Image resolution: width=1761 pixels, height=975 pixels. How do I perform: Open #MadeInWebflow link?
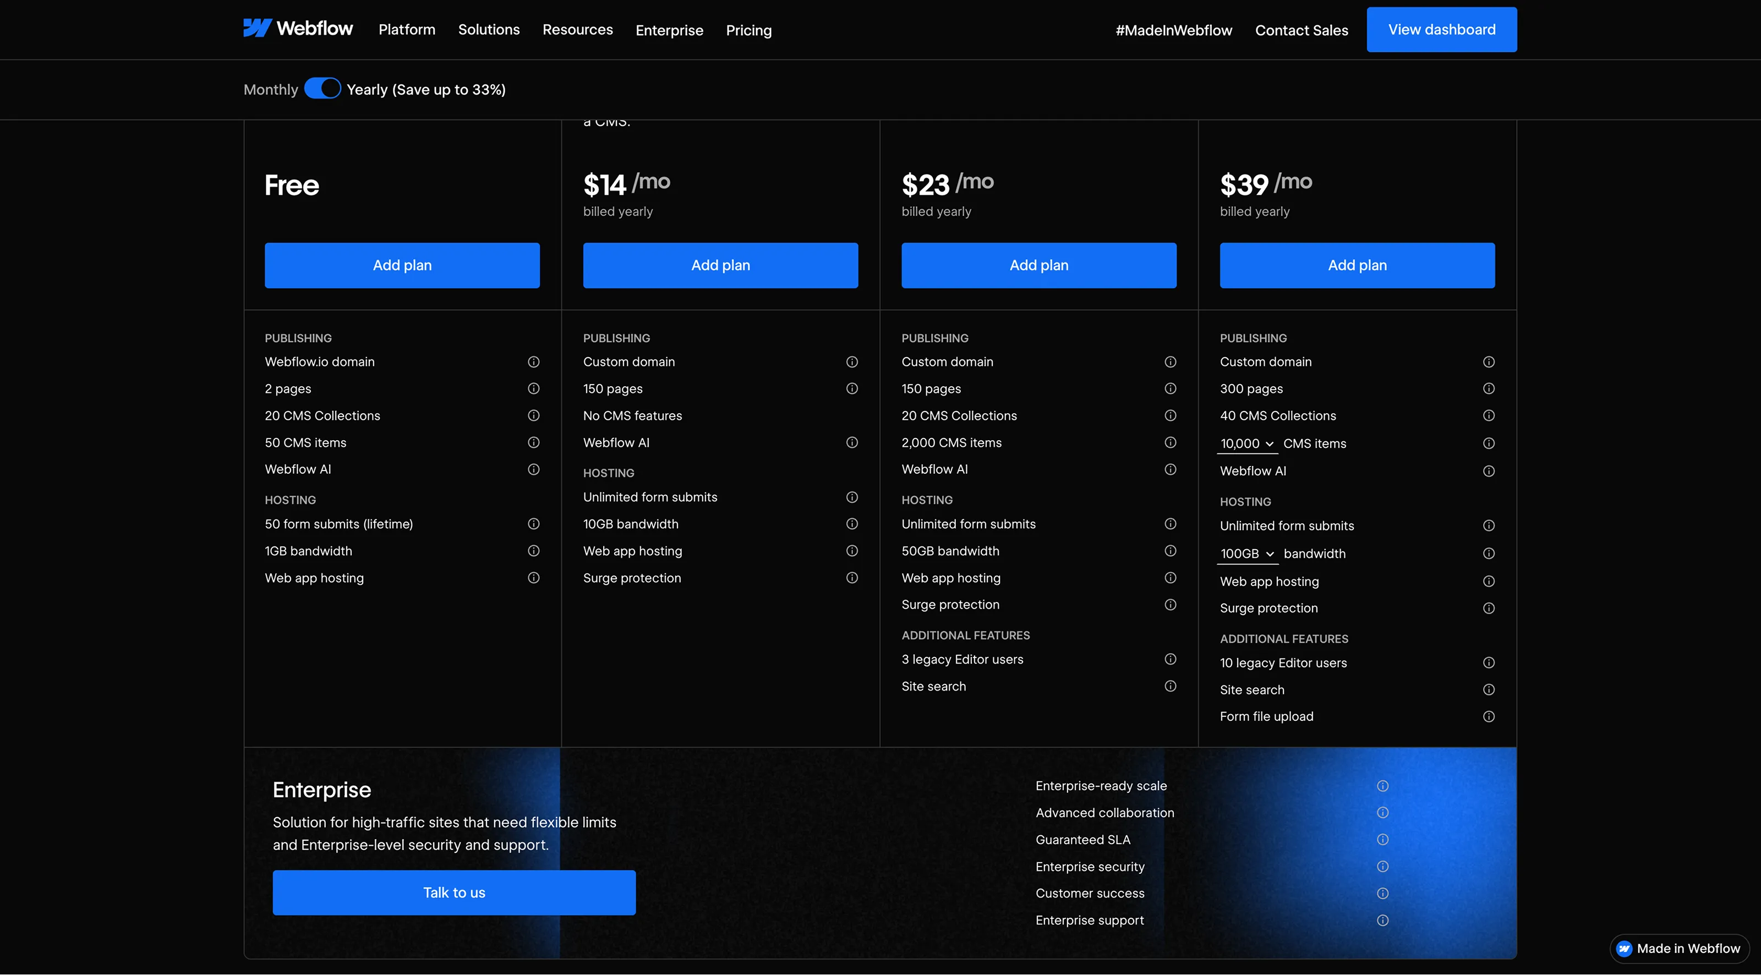coord(1174,30)
